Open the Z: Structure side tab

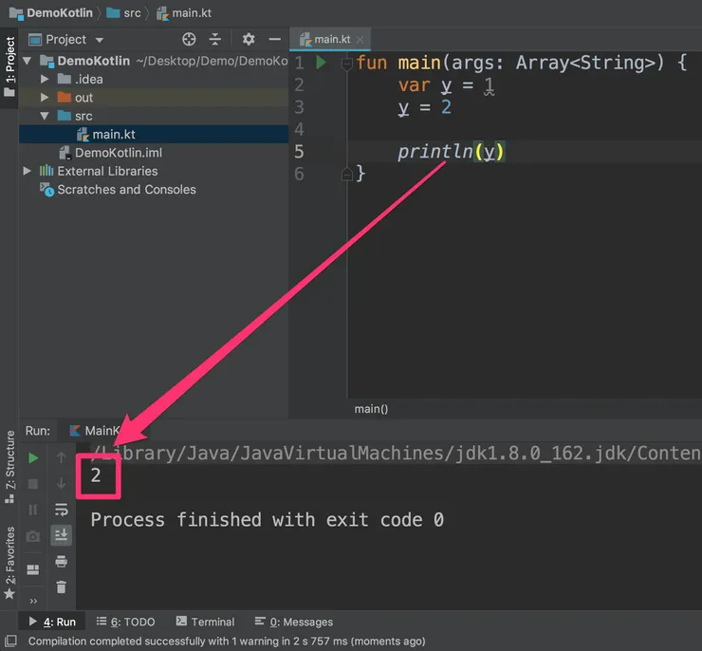[x=9, y=467]
